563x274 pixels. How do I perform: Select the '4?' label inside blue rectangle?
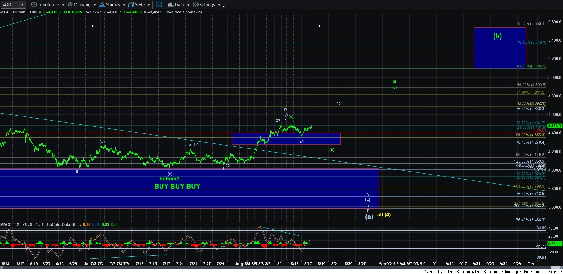(302, 142)
